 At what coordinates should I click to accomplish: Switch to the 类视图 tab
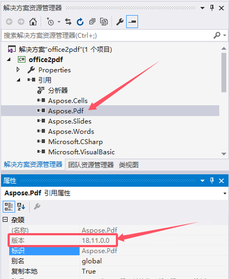tap(128, 165)
